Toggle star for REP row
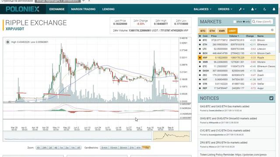The width and height of the screenshot is (280, 157). point(200,88)
